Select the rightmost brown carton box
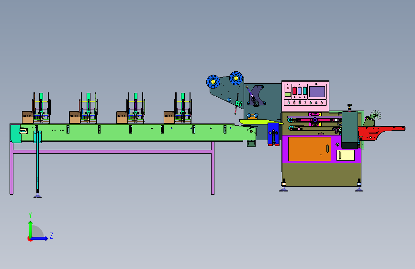 click(x=169, y=117)
